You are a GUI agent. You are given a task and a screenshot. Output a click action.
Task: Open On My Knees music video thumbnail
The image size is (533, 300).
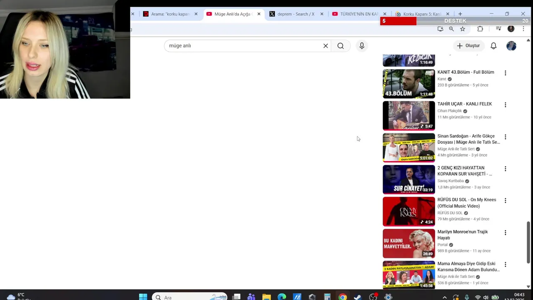point(409,212)
